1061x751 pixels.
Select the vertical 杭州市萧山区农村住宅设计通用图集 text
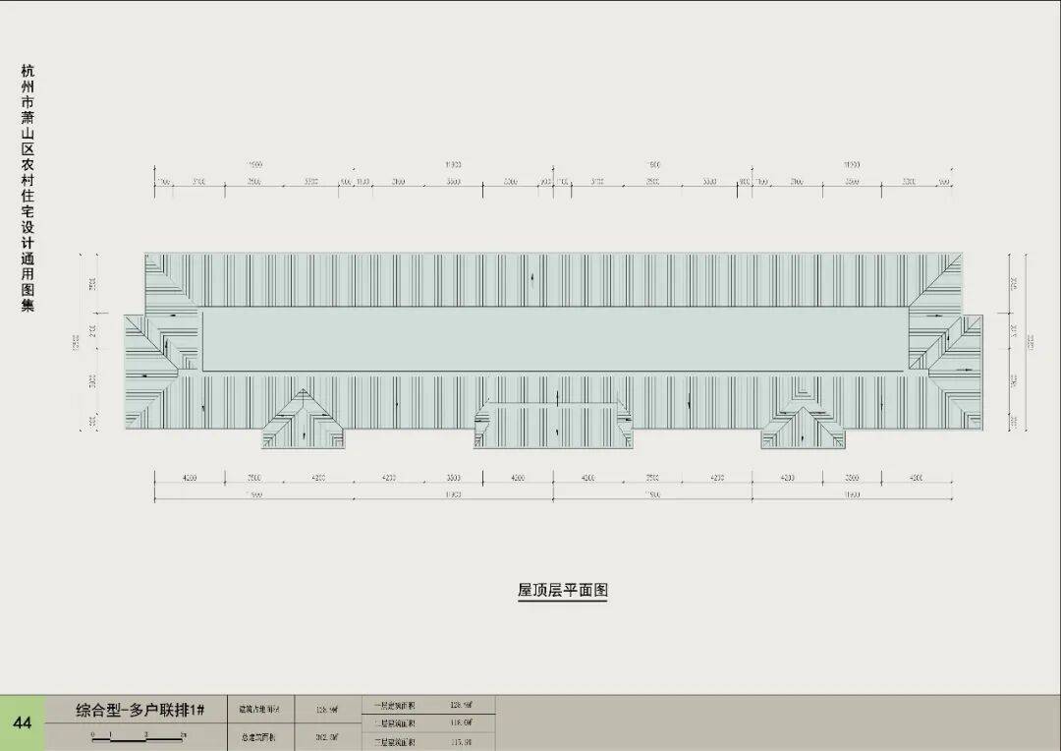[28, 188]
